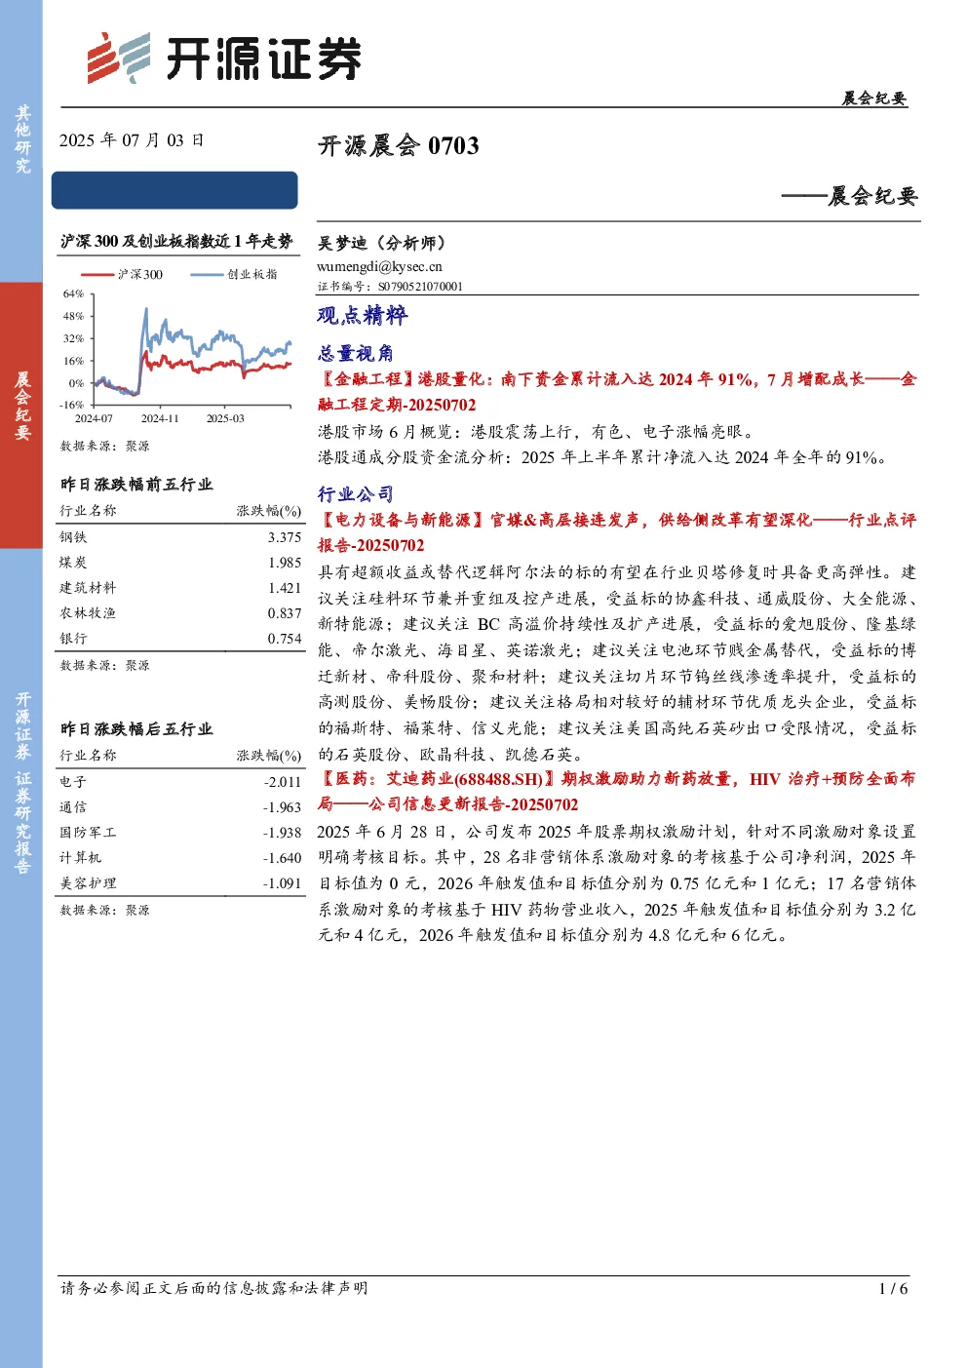Click the 国防军工 industry row
This screenshot has height=1368, width=967.
180,833
